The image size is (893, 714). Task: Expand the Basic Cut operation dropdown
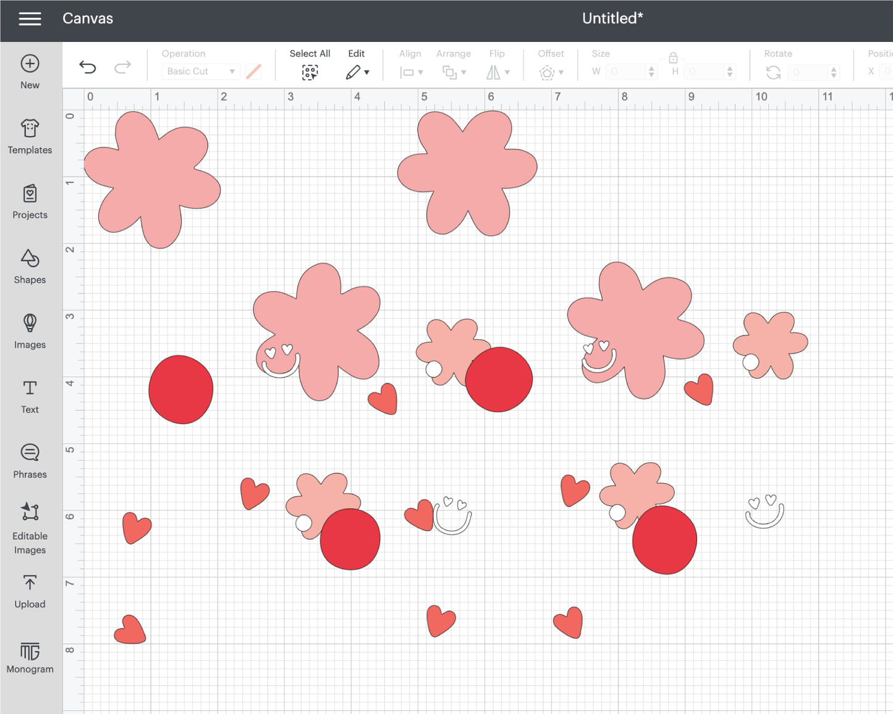click(x=200, y=72)
